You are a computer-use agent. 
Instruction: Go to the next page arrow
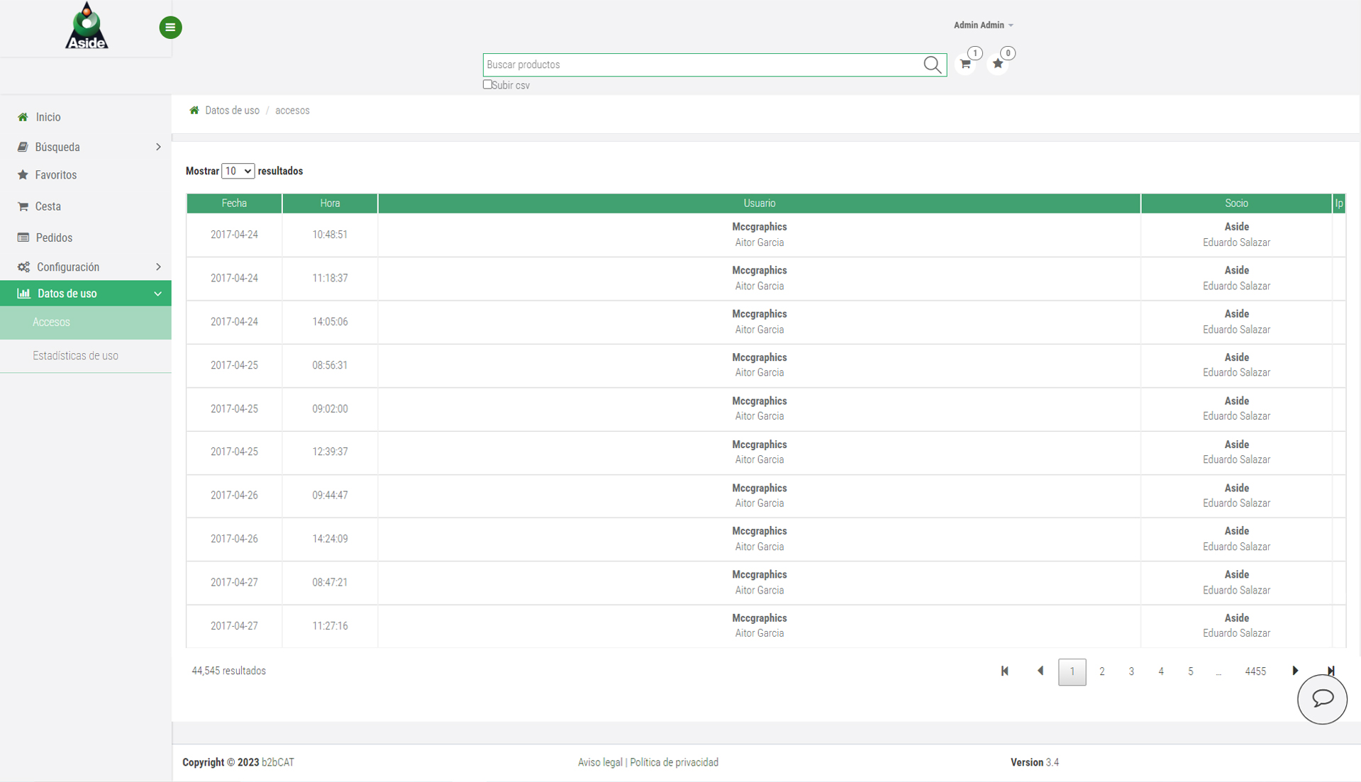(x=1295, y=671)
